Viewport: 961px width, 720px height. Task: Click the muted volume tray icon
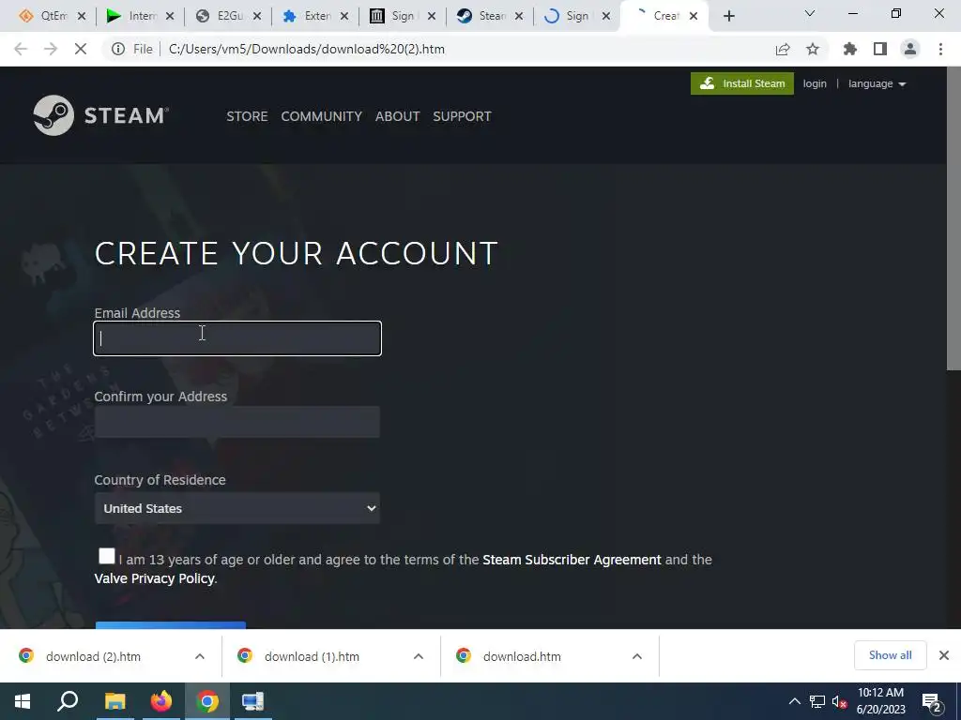840,701
